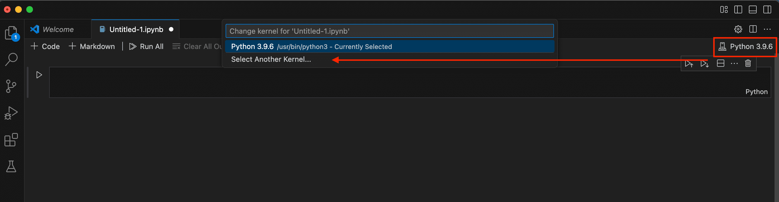Split the cell icon in cell toolbar

click(721, 63)
